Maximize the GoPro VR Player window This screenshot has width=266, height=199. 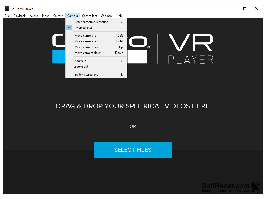245,9
